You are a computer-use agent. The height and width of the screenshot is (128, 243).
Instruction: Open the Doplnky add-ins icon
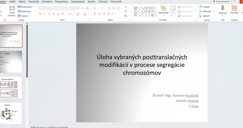pos(234,8)
